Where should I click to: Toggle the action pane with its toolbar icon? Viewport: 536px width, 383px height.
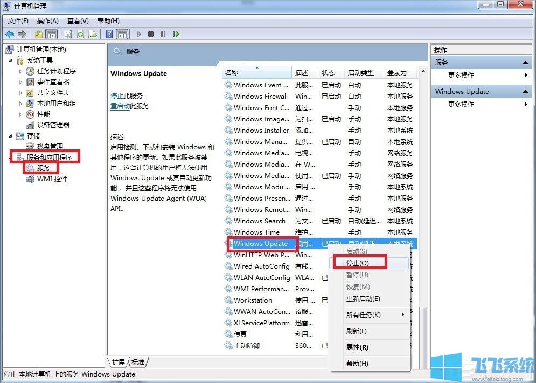(x=122, y=34)
